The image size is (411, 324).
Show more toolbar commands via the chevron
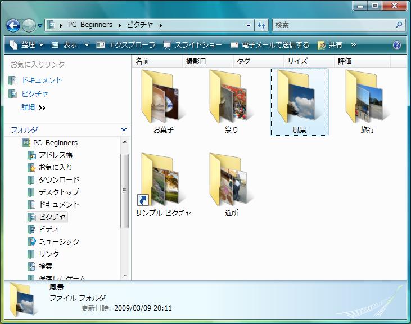[x=353, y=45]
